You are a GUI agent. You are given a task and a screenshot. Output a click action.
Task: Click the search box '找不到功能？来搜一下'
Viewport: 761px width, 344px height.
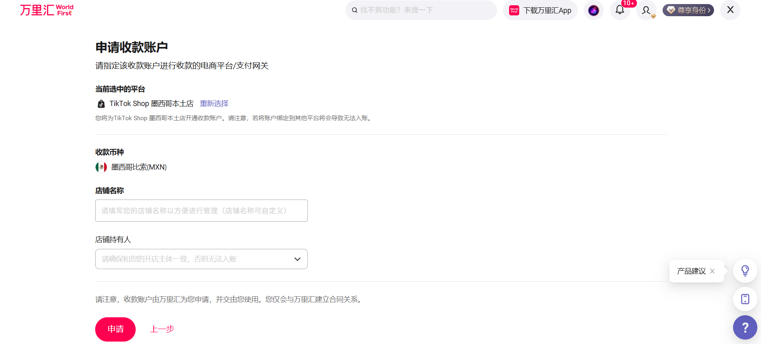[421, 10]
